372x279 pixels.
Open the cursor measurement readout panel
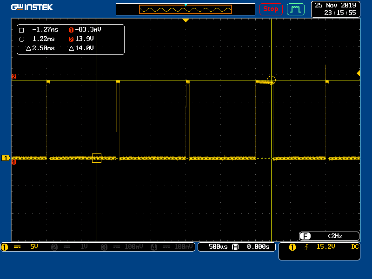(71, 39)
